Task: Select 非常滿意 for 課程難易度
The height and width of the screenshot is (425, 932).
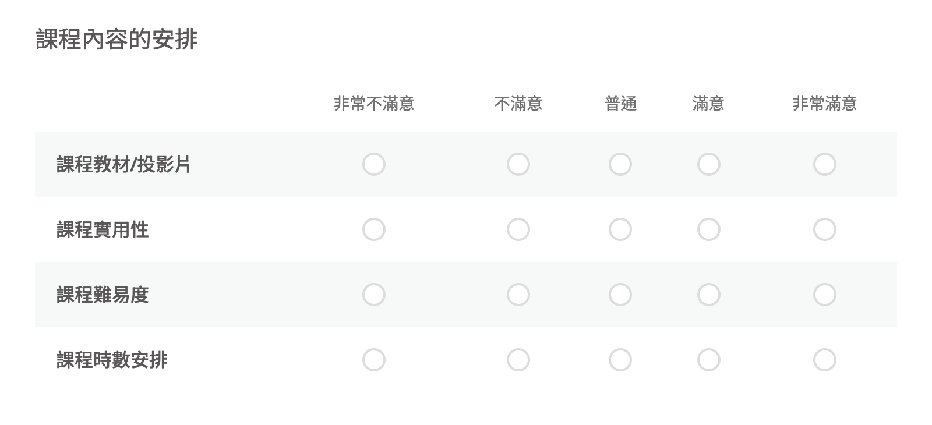Action: [825, 295]
